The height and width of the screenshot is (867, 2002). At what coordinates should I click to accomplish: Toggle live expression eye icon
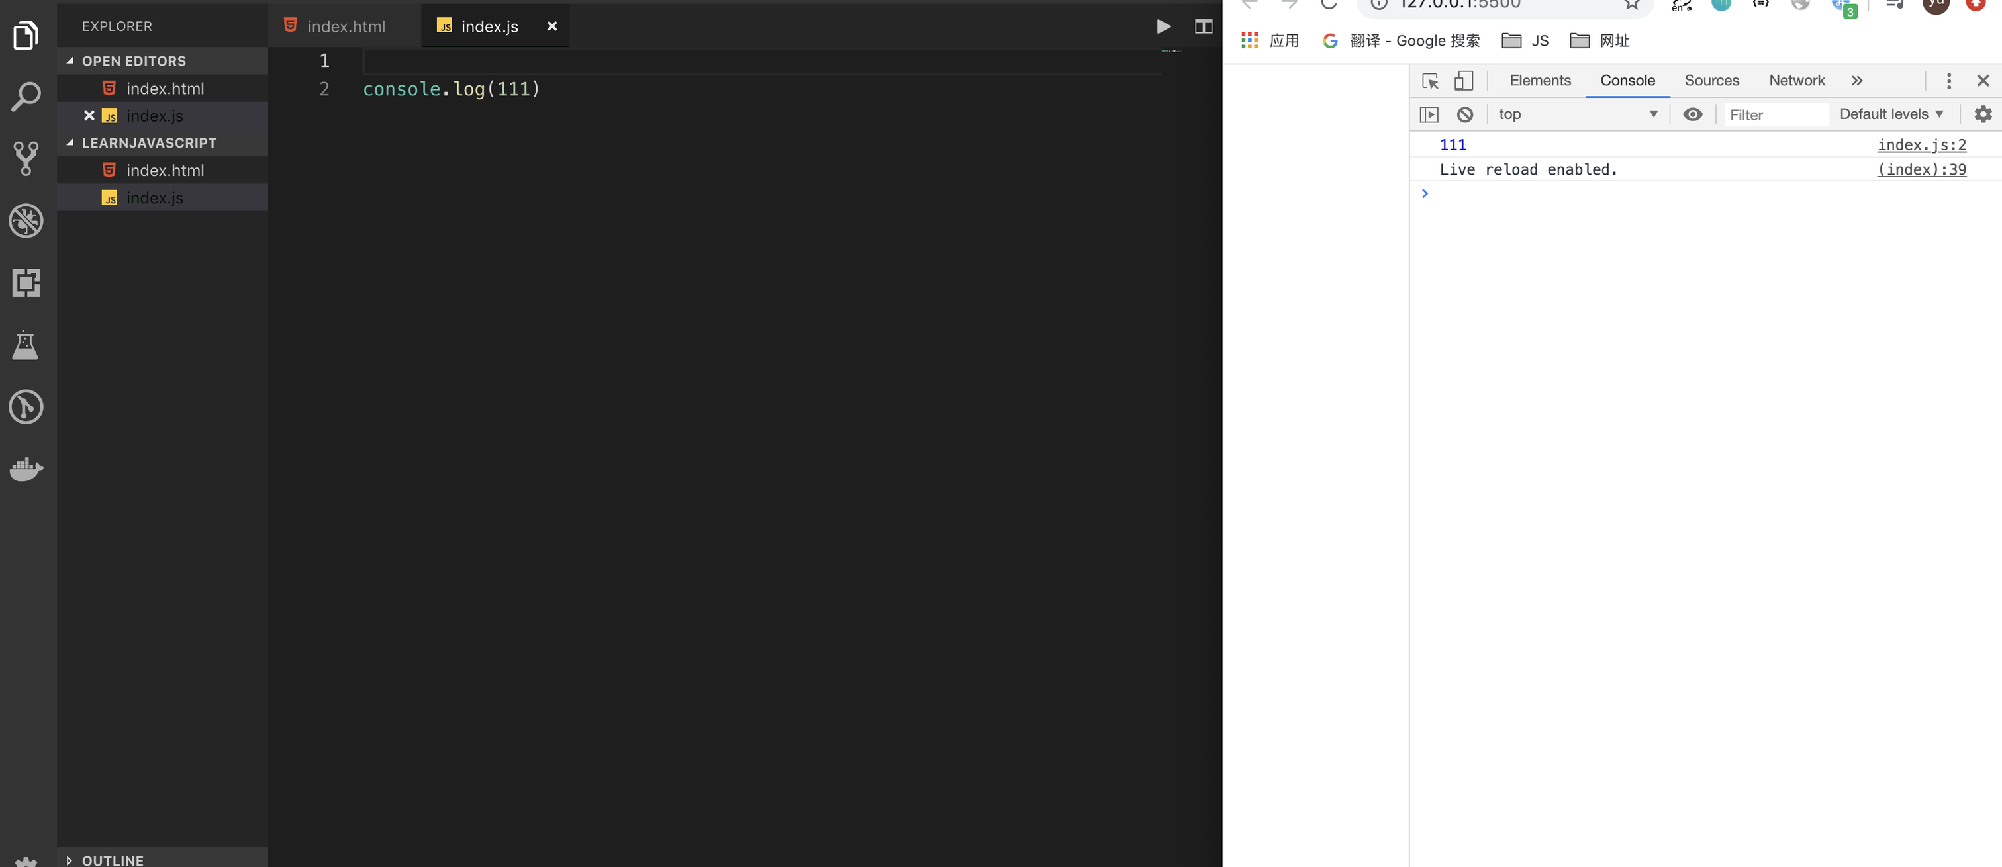pyautogui.click(x=1692, y=114)
